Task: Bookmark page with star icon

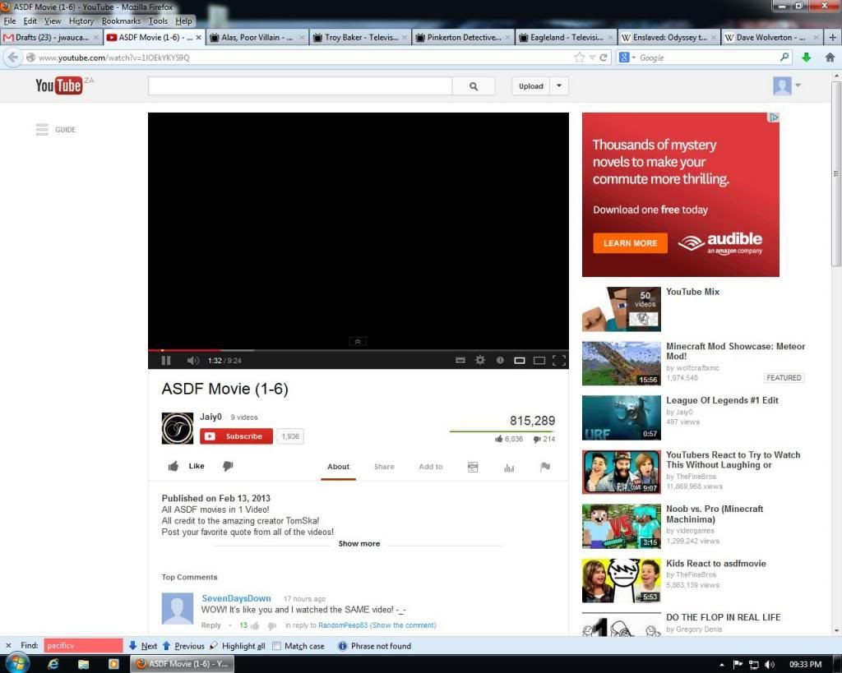Action: tap(579, 58)
